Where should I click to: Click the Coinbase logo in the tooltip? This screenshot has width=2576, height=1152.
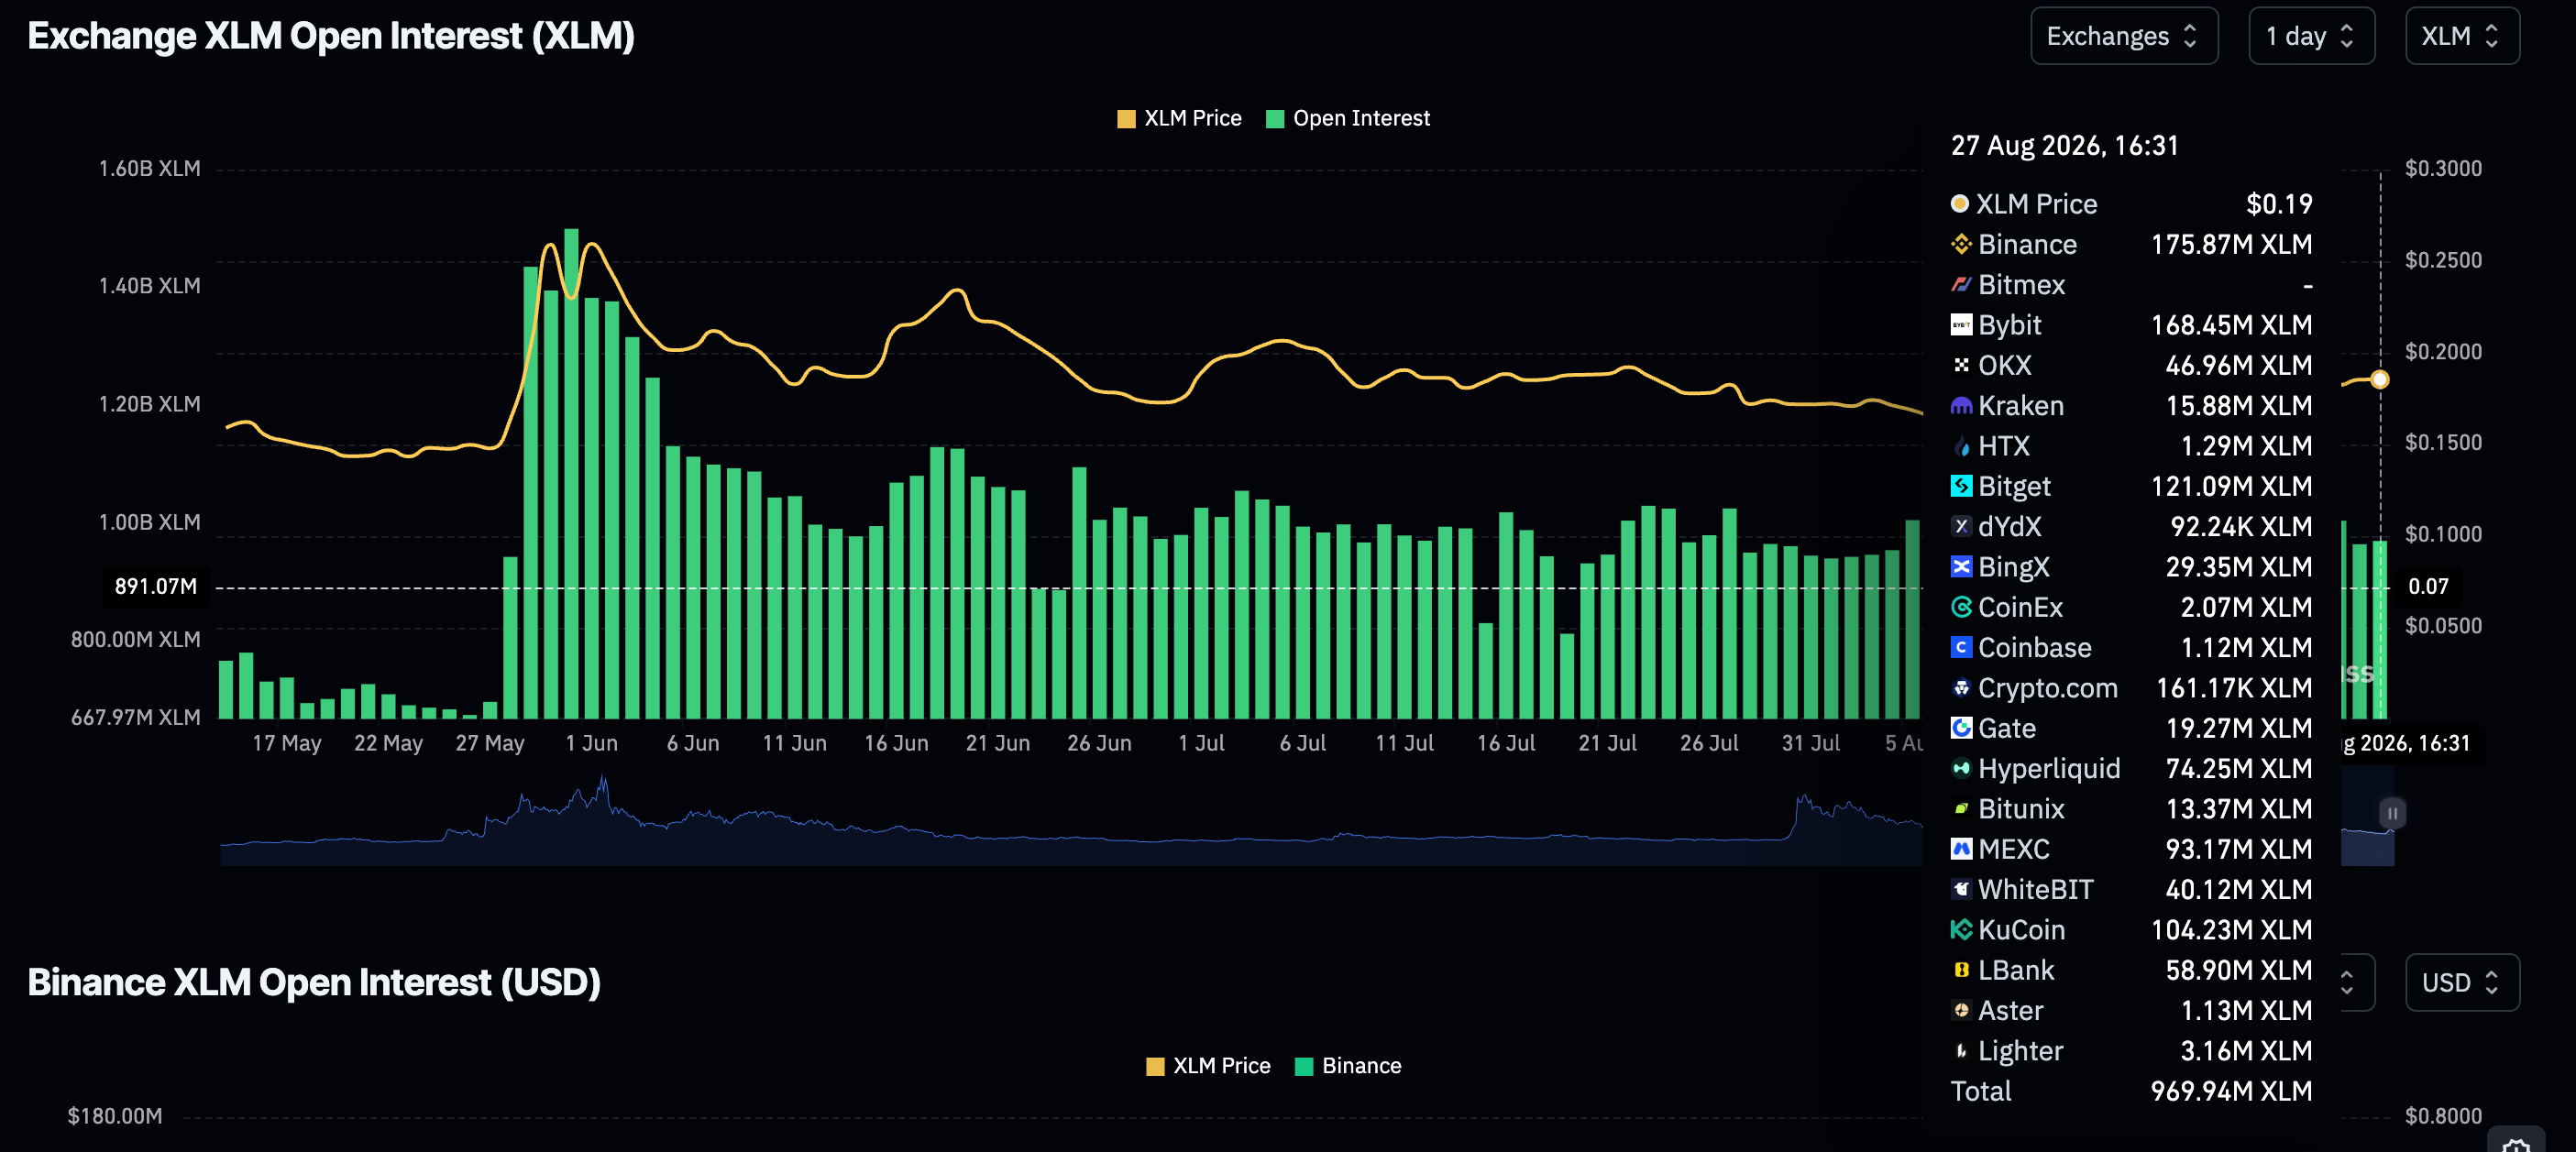1961,647
